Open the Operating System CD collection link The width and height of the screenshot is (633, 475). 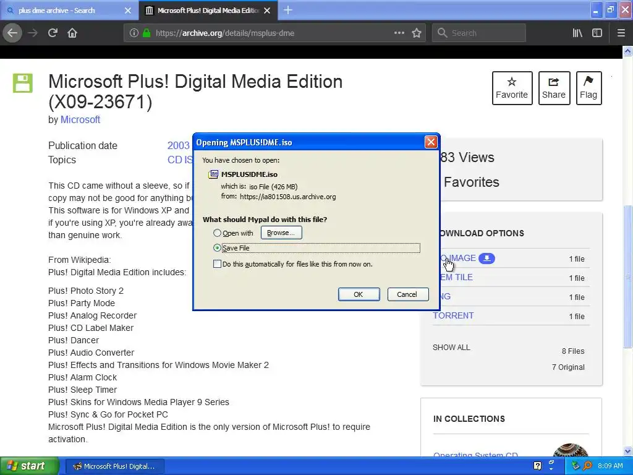coord(475,455)
